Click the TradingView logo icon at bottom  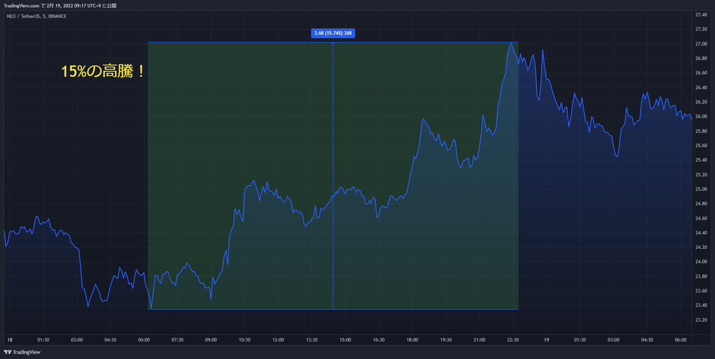coord(7,352)
